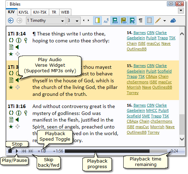
Task: Go back with the blue back arrow
Action: click(x=11, y=20)
